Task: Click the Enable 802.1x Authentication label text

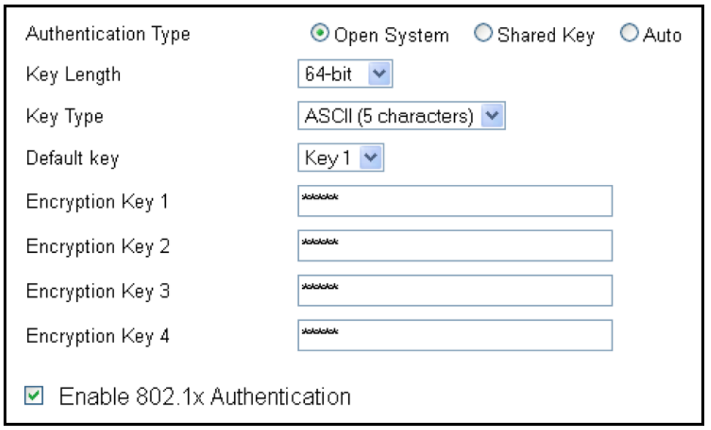Action: click(x=204, y=397)
